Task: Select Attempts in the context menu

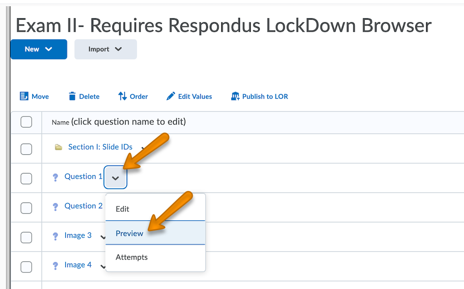Action: point(132,257)
